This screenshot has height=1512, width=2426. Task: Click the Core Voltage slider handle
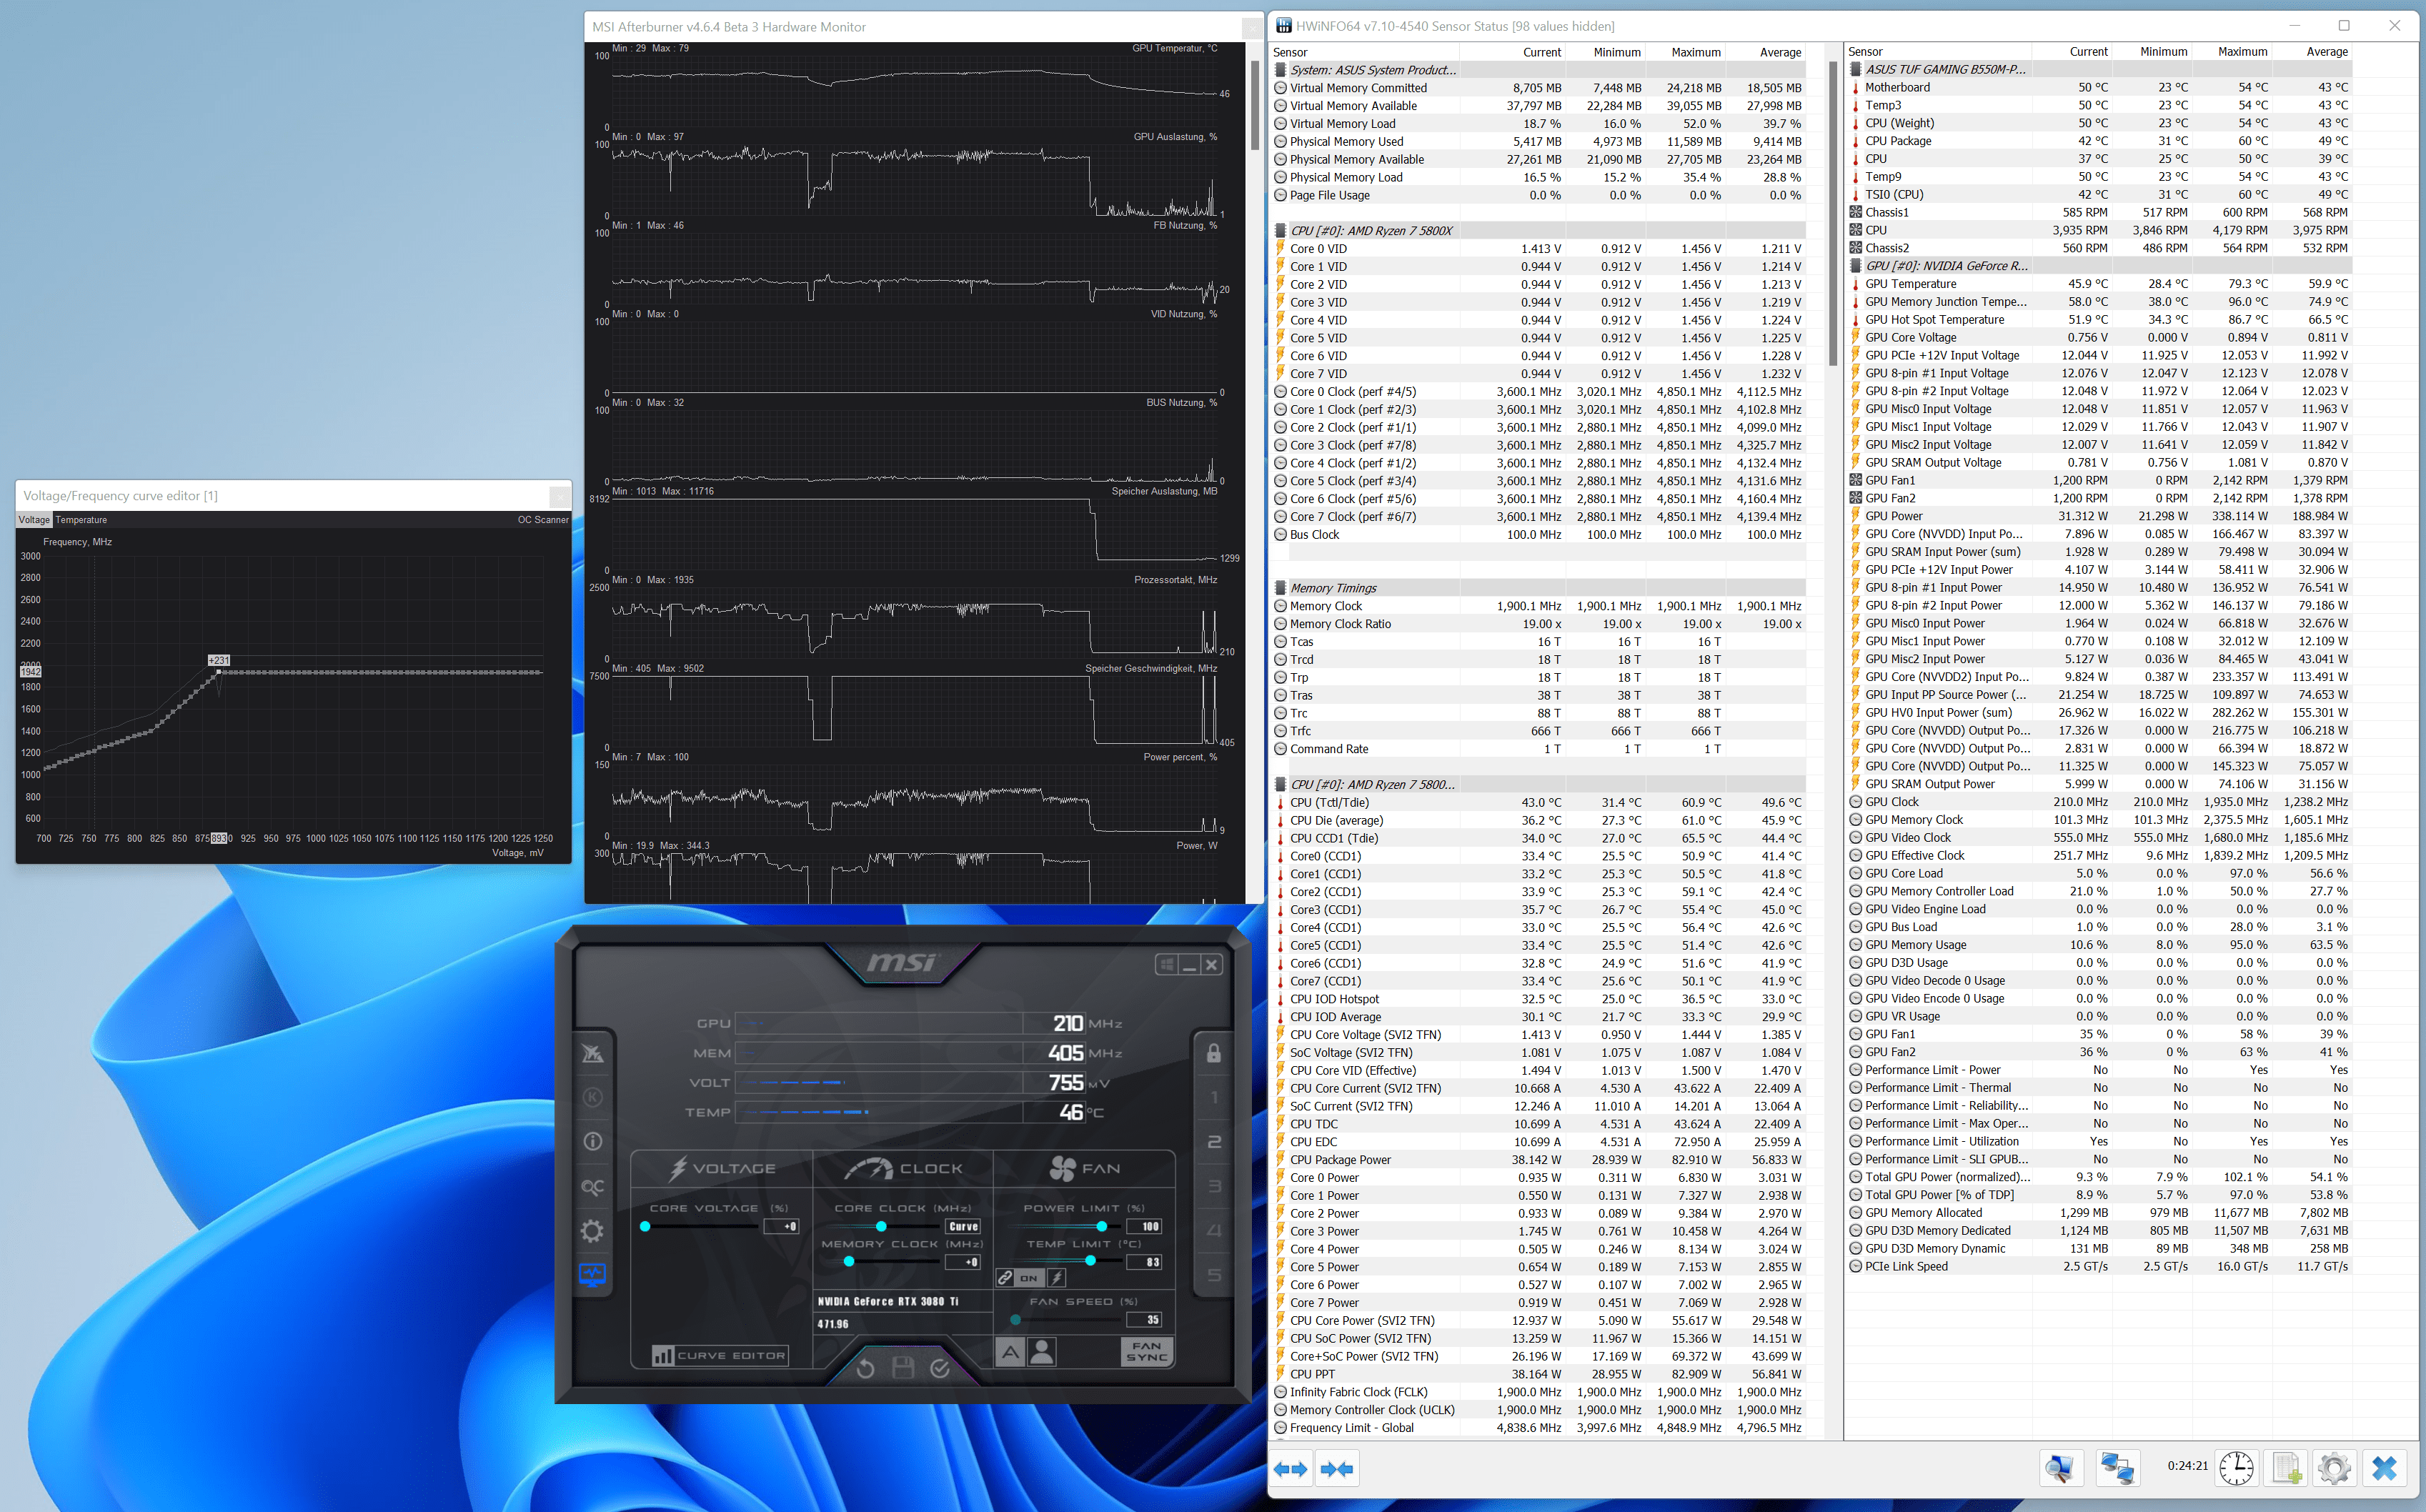click(x=645, y=1226)
